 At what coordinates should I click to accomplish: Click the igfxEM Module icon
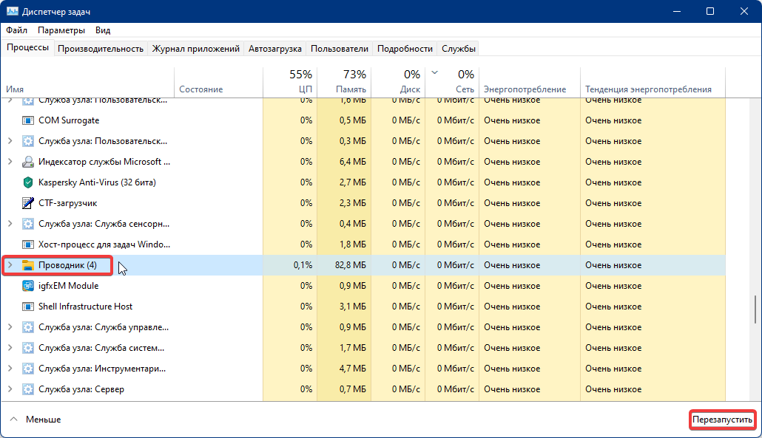(x=28, y=286)
